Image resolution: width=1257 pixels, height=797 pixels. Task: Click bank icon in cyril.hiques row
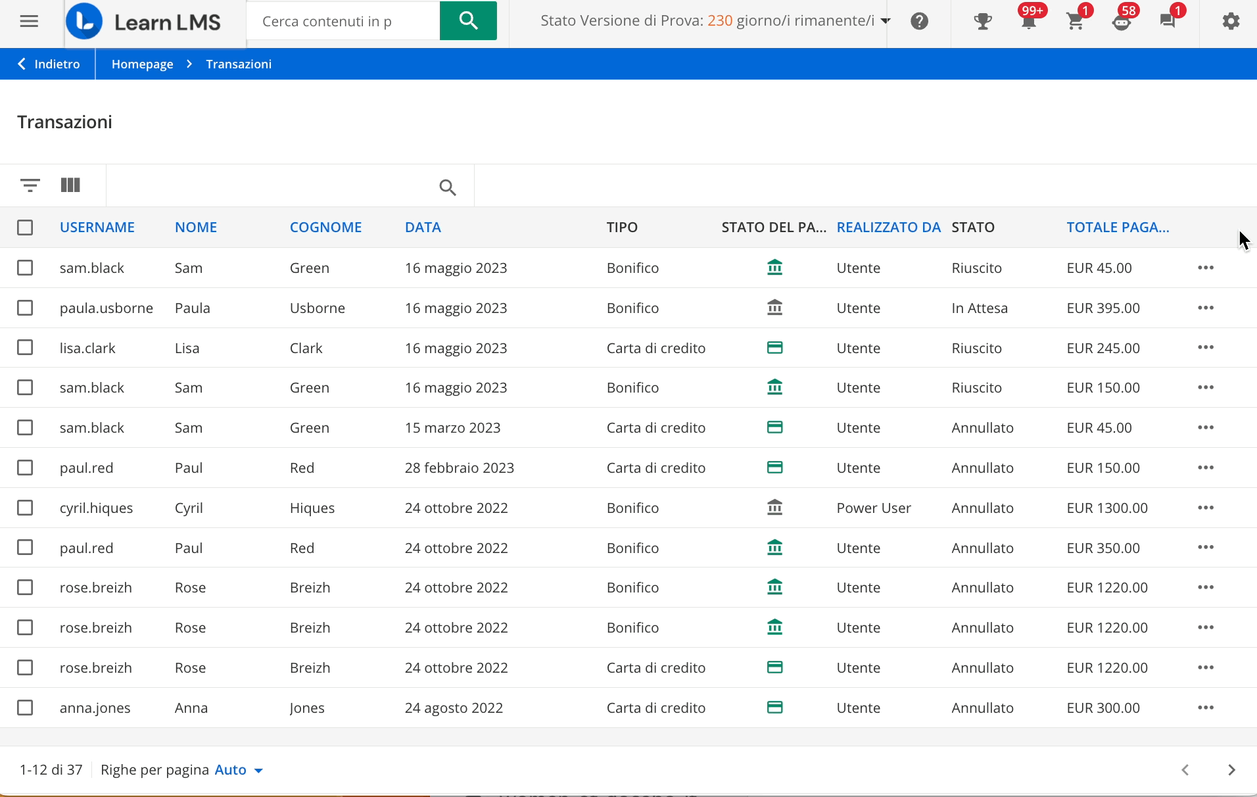pos(775,508)
